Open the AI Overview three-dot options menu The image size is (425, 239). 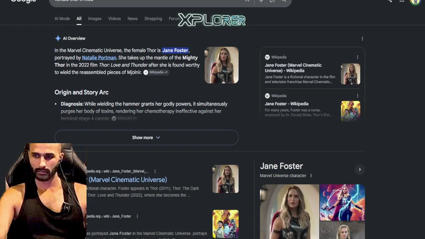point(362,39)
